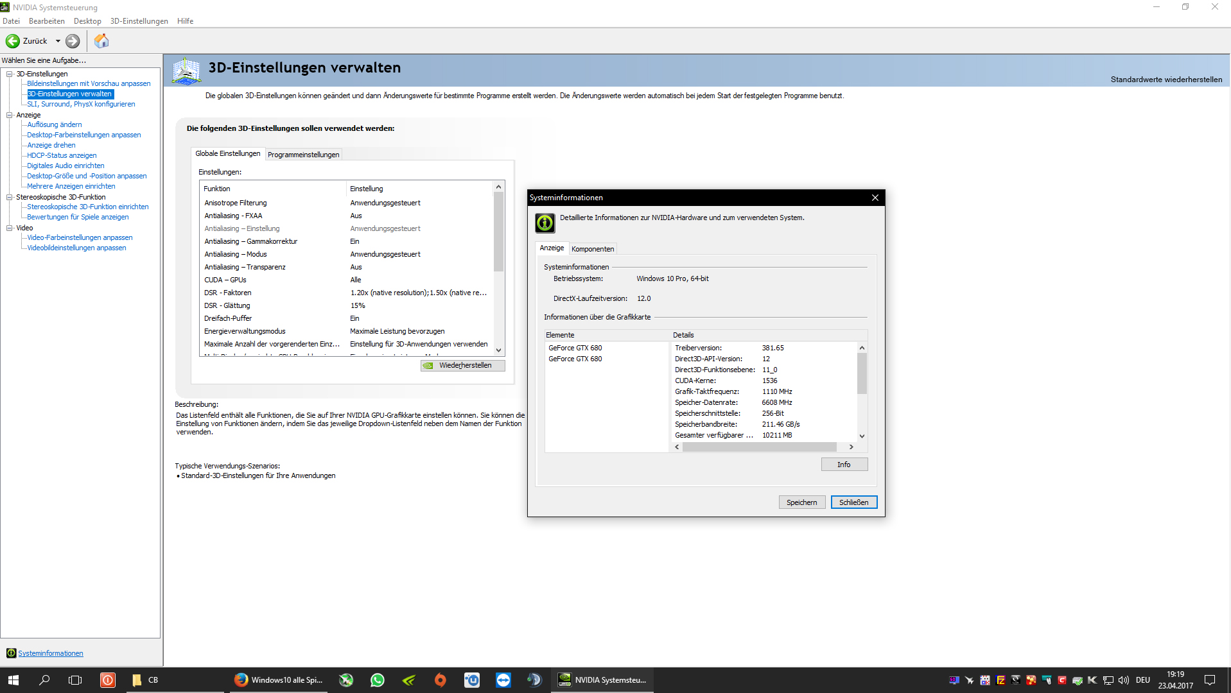Screen dimensions: 1231x693
Task: Switch to Firefox Windows10 alle Spi... window
Action: pos(279,680)
